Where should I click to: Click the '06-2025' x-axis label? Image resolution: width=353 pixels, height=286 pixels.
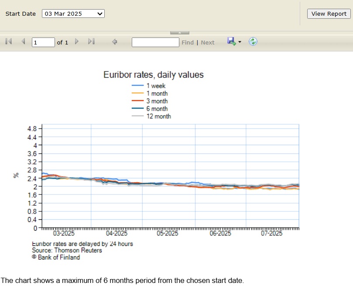pyautogui.click(x=220, y=233)
